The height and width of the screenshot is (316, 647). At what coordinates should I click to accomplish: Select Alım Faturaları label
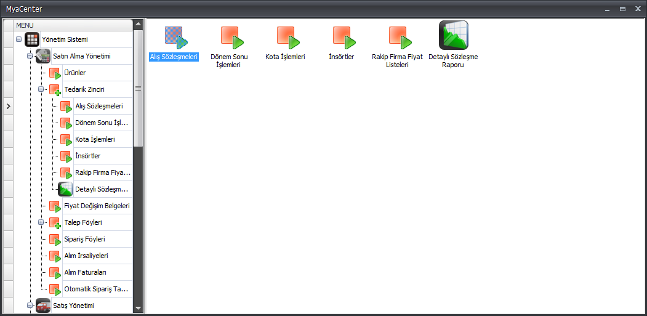tap(86, 272)
